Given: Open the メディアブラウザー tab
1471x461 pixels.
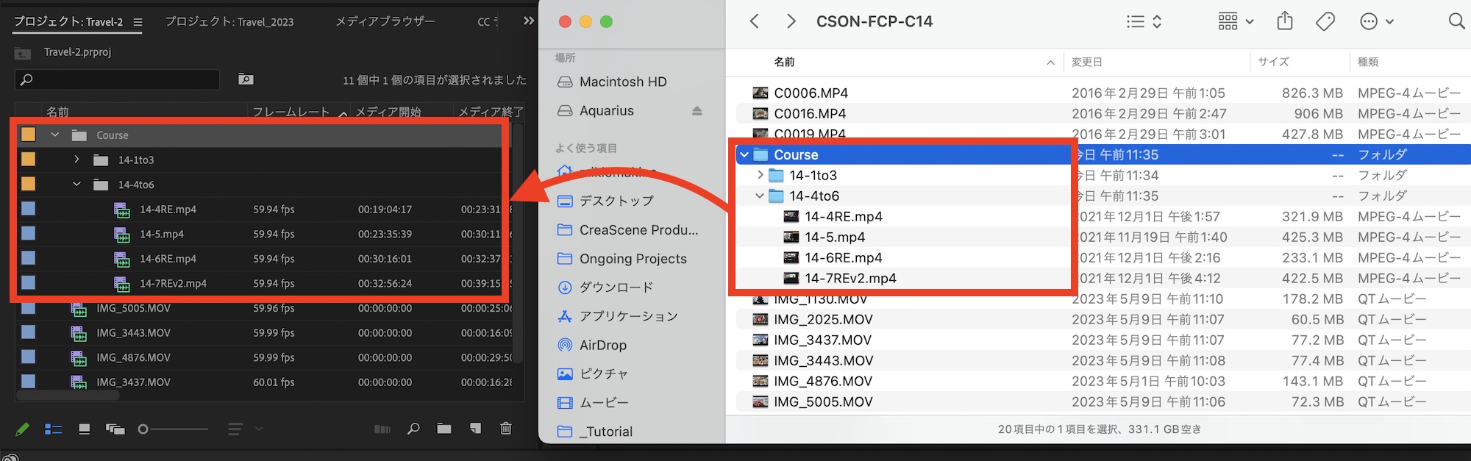Looking at the screenshot, I should [385, 22].
